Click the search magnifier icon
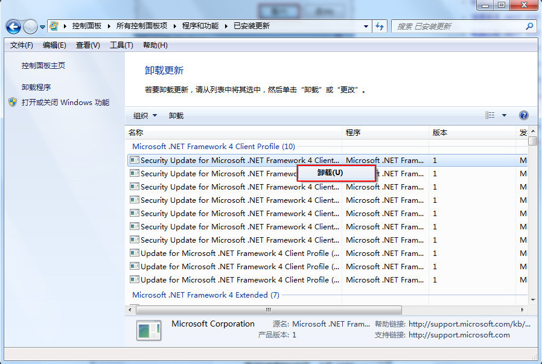The height and width of the screenshot is (364, 542). pos(529,26)
